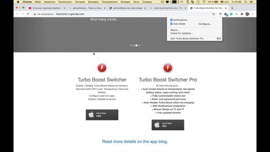Select the second carousel dot
The image size is (270, 152).
[134, 46]
